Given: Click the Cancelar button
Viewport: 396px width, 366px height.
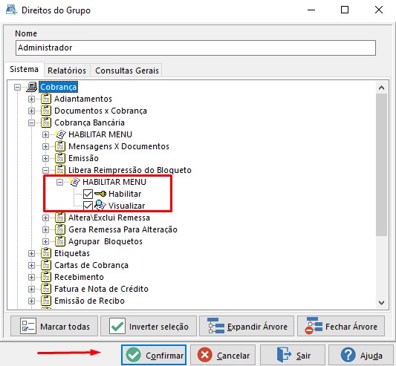Looking at the screenshot, I should pos(223,355).
